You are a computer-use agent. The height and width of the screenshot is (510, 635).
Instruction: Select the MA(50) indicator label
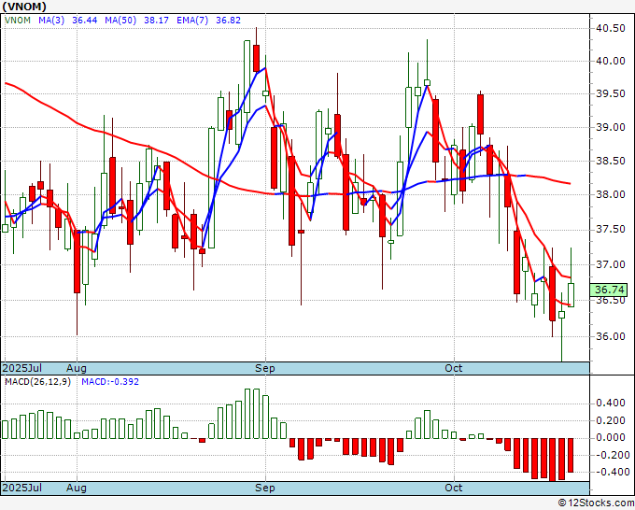(x=120, y=20)
